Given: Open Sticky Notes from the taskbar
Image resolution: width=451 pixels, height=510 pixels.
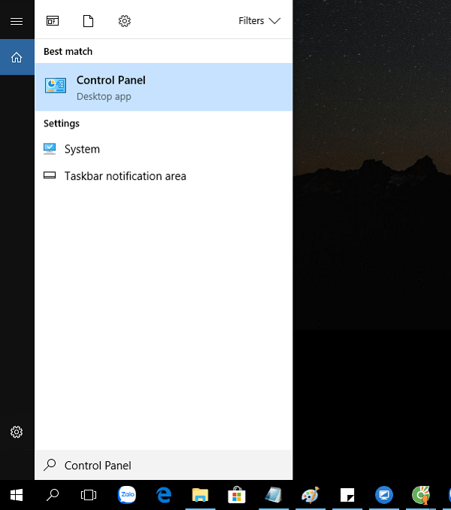Looking at the screenshot, I should (x=347, y=495).
